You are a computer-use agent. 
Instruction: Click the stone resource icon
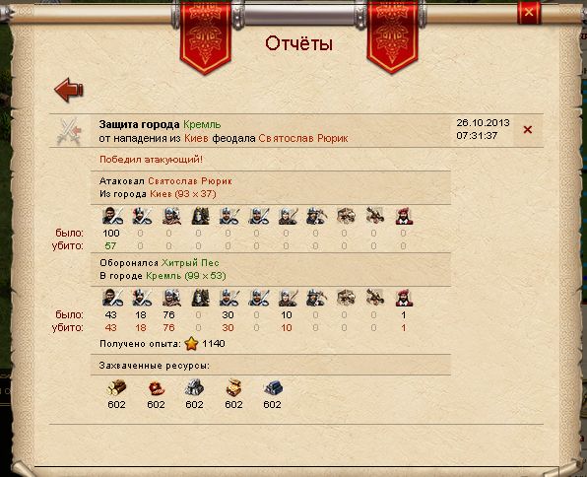194,387
